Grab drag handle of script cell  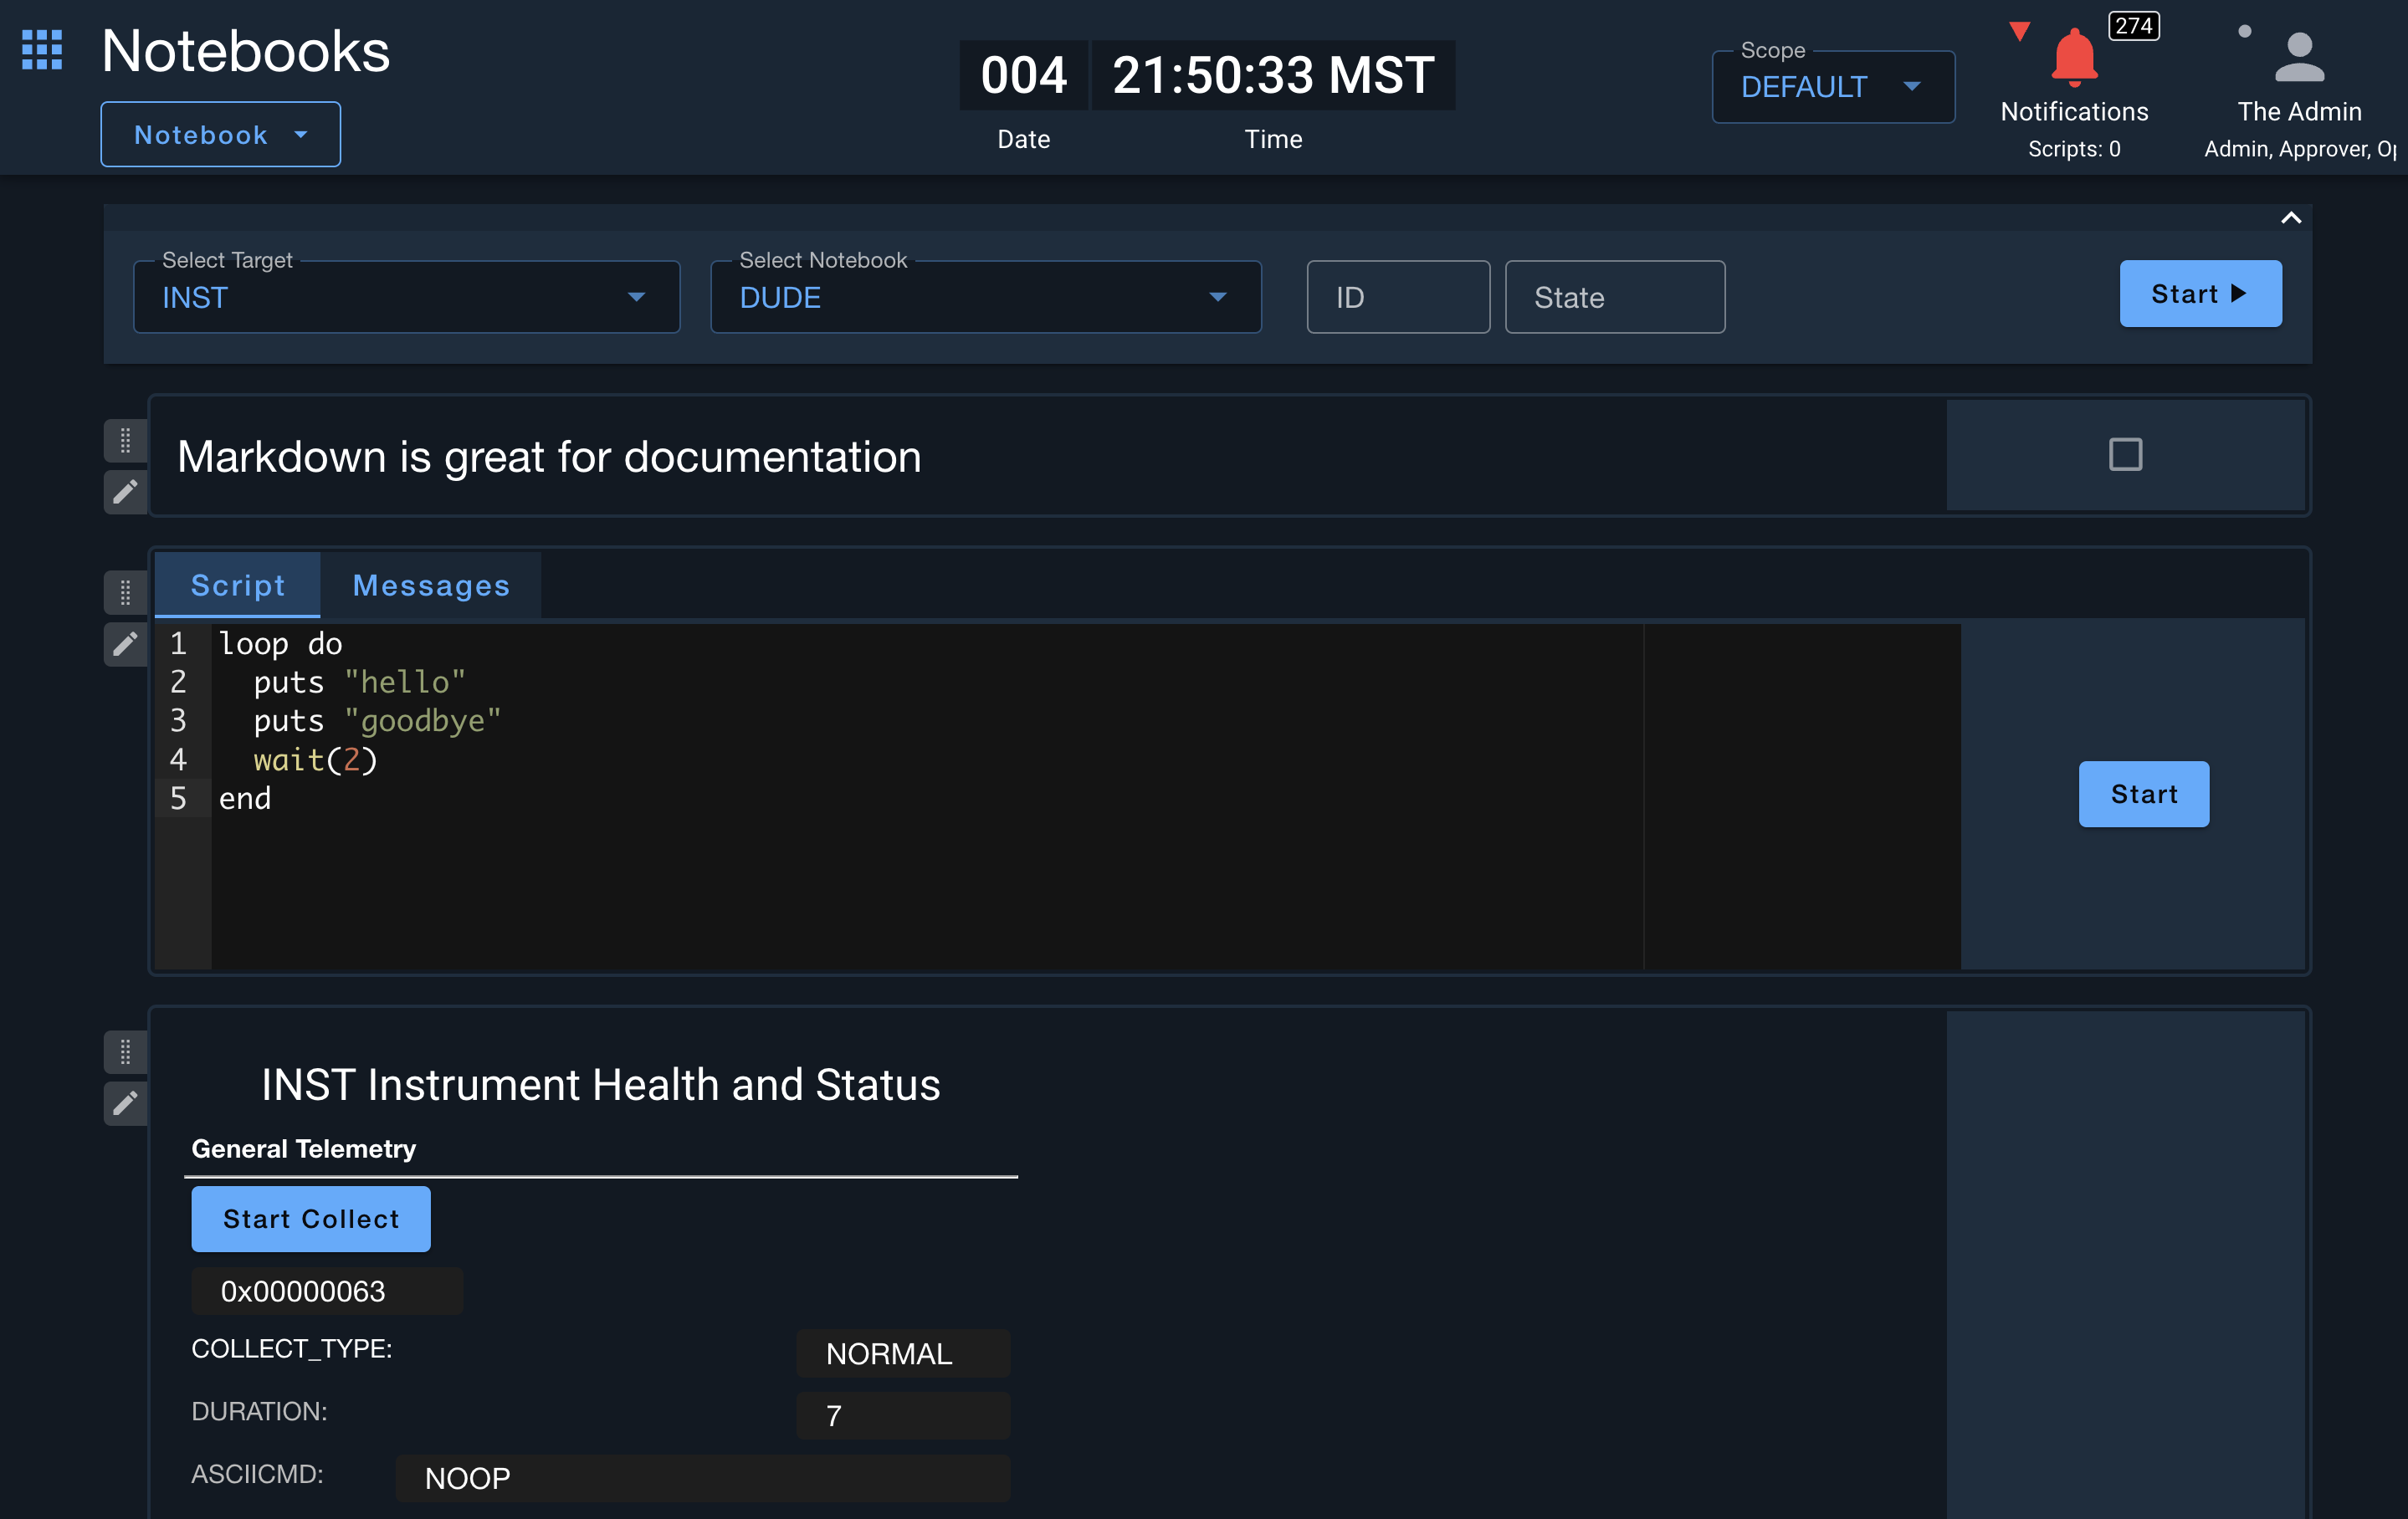tap(125, 592)
